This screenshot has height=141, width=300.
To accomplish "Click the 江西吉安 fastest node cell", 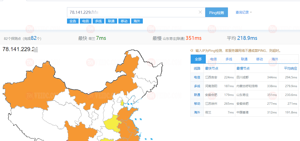I will point(211,77).
